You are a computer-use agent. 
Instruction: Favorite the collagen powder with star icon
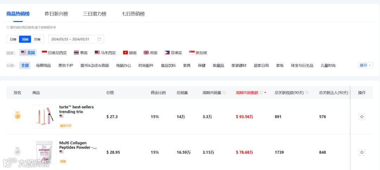362,152
